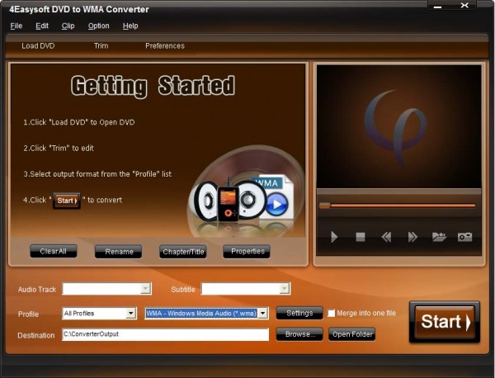Click the Destination path input field
This screenshot has height=378, width=495.
pos(166,334)
